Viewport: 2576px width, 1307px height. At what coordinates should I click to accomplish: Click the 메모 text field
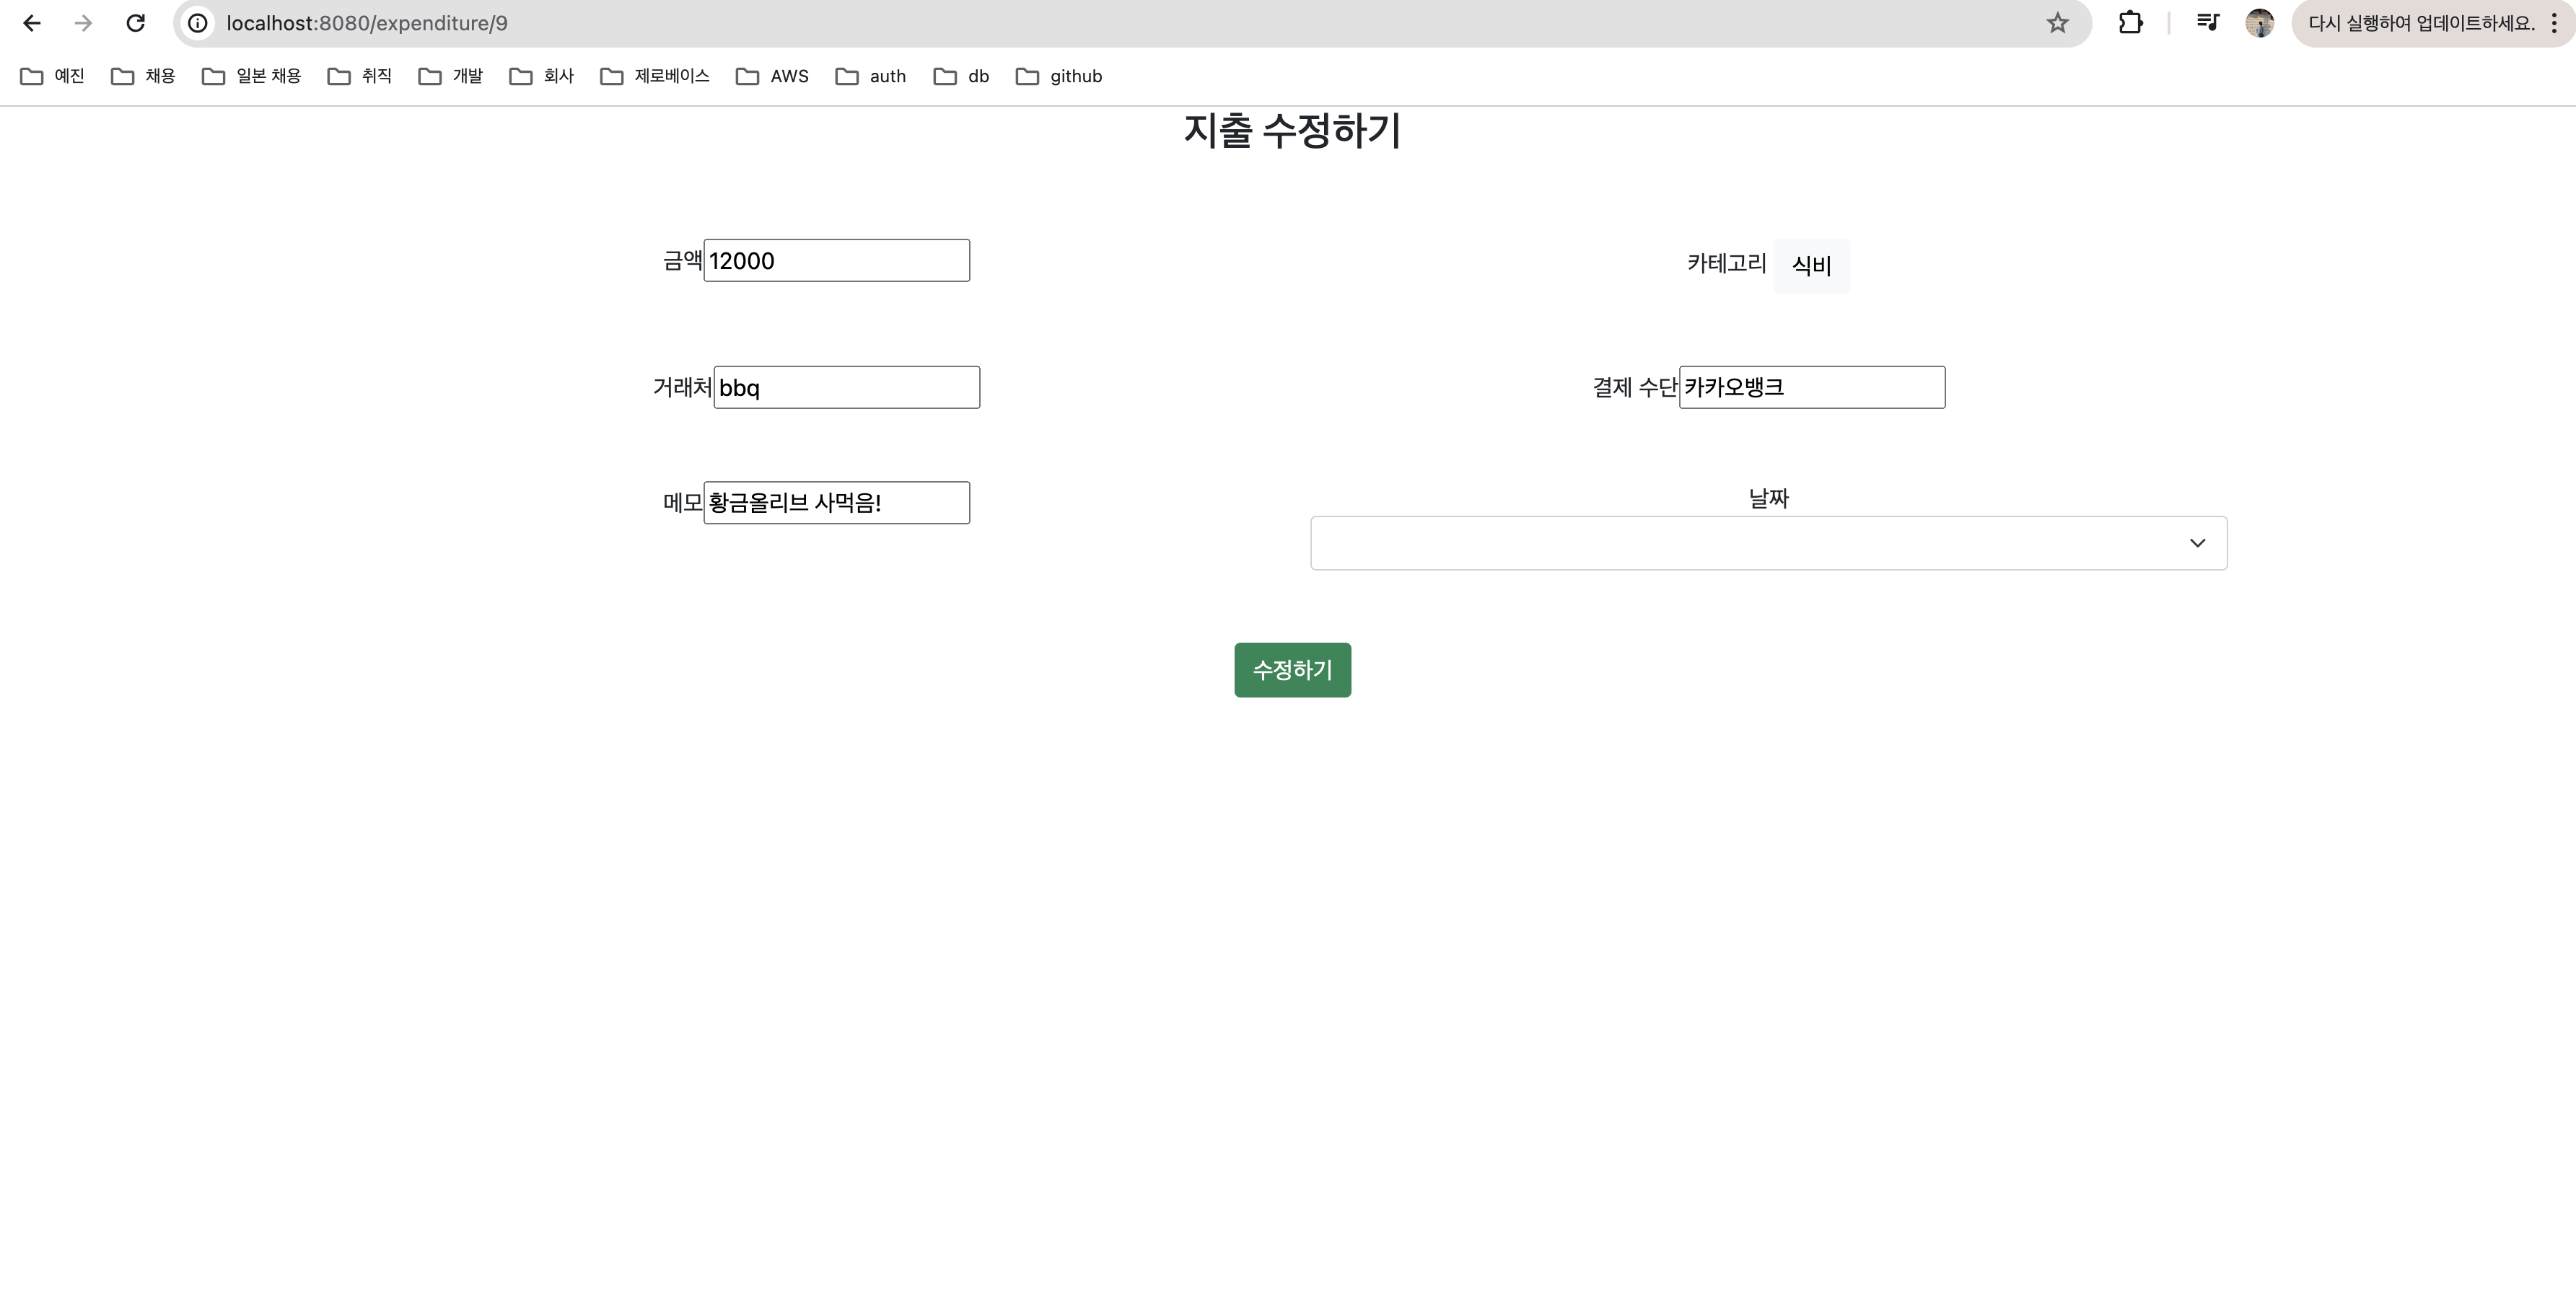point(836,503)
